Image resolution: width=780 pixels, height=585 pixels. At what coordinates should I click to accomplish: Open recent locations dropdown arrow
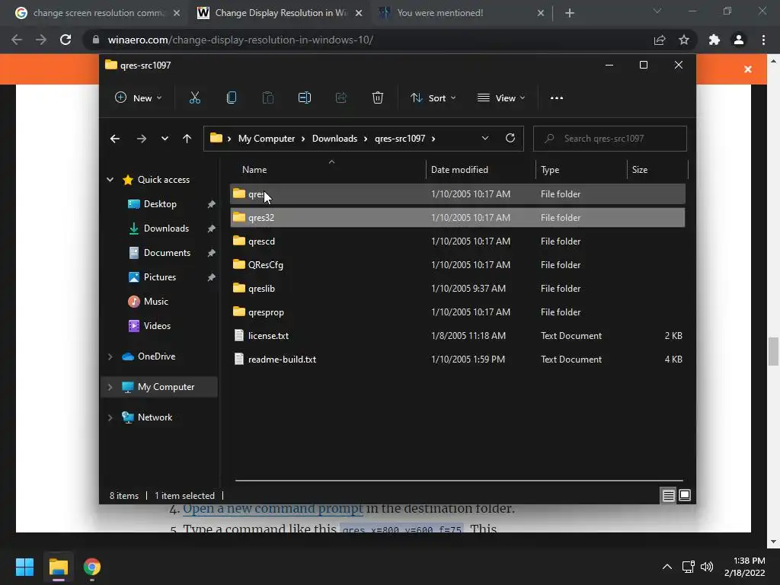tap(165, 139)
